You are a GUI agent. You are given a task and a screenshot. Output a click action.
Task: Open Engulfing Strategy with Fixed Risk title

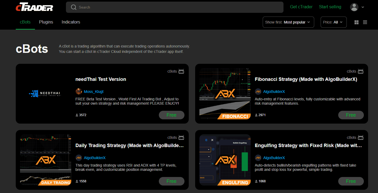click(x=308, y=145)
